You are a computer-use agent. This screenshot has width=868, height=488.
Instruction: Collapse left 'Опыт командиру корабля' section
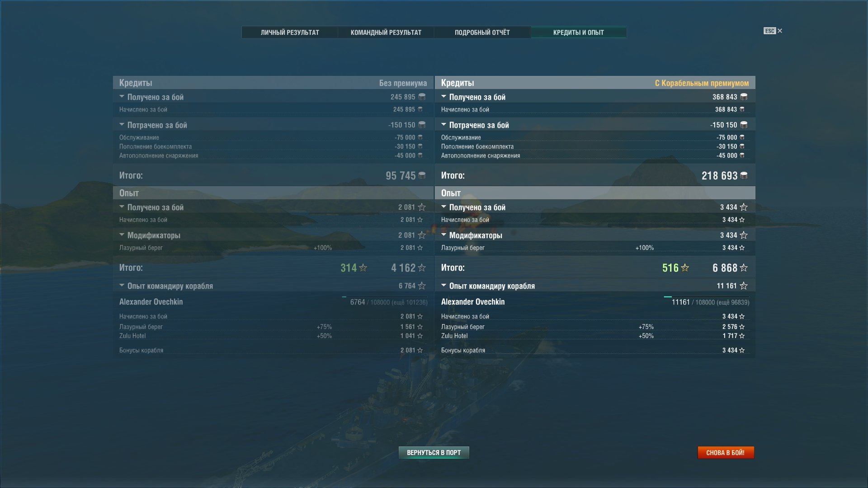[122, 285]
